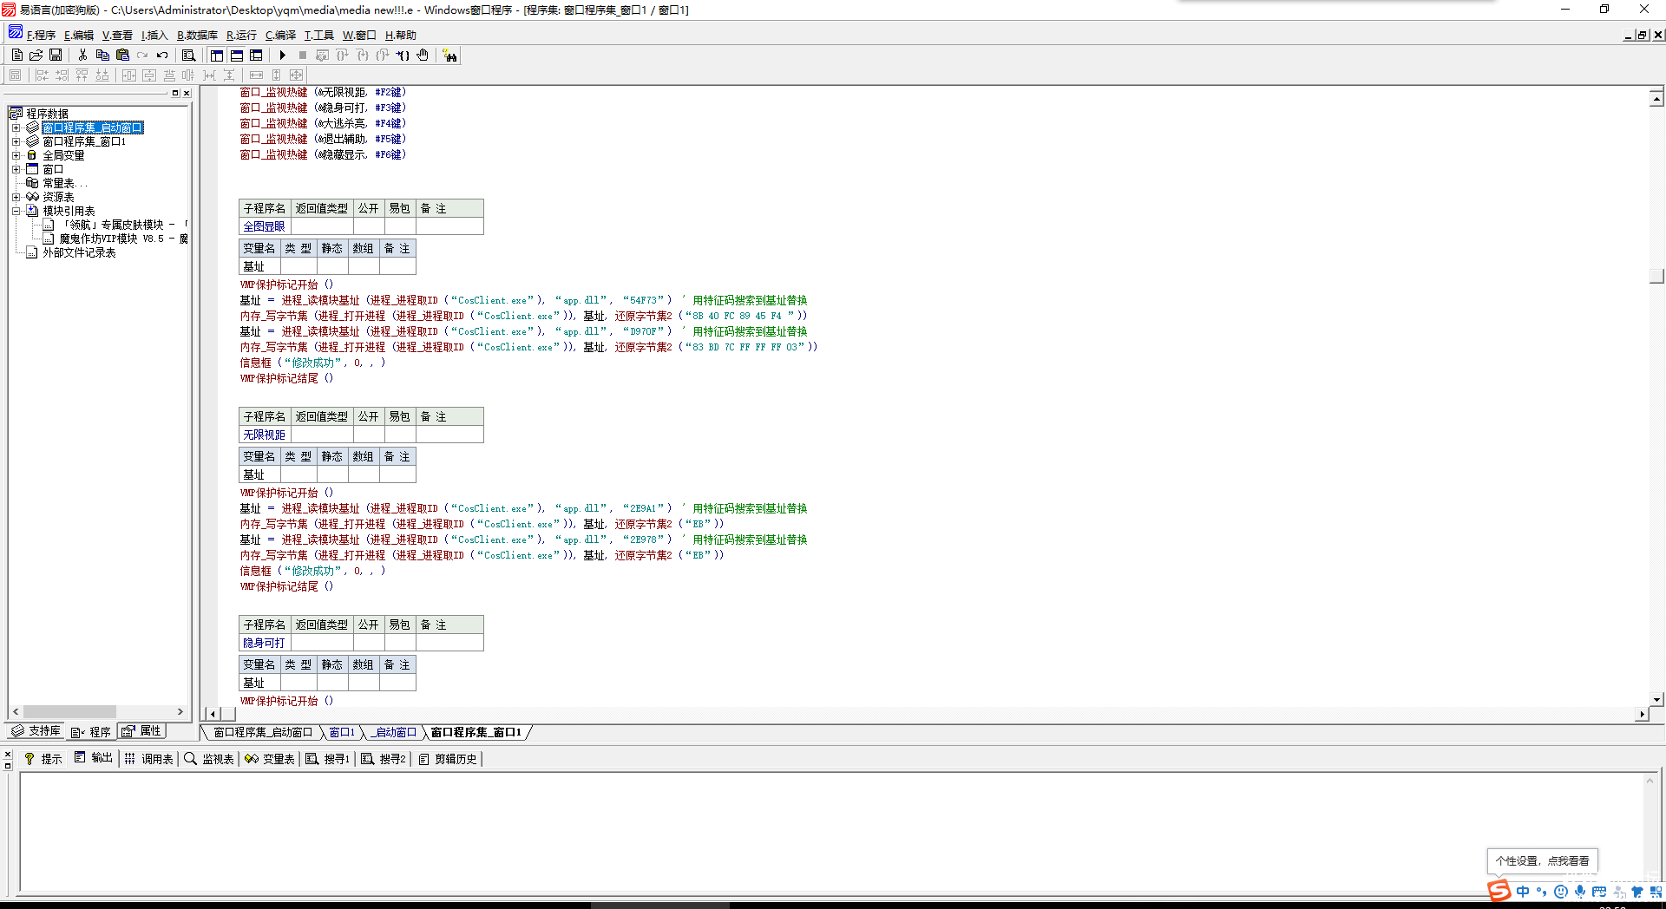Collapse the 模块引用表 tree node
Screen dimensions: 1666x909
(16, 211)
